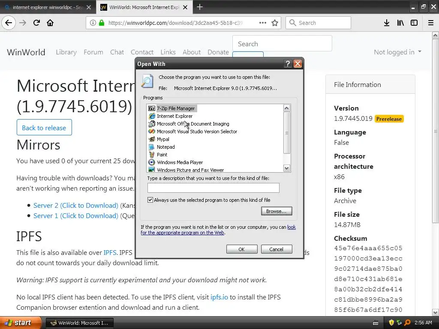Open the Library nav menu item
Image resolution: width=439 pixels, height=329 pixels.
pos(66,52)
